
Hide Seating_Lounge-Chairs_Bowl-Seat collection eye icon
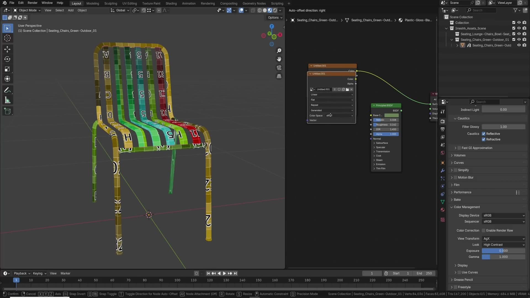519,34
